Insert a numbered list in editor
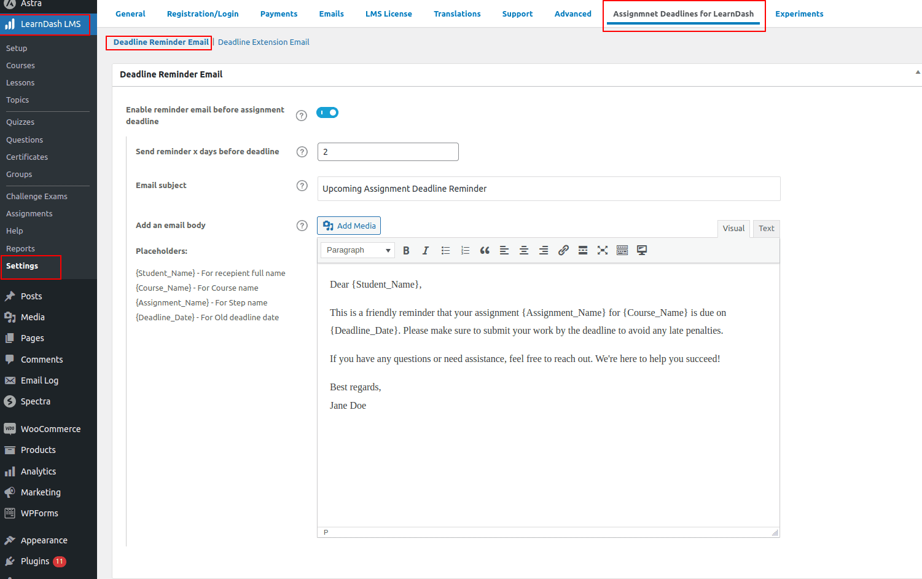 (x=465, y=250)
